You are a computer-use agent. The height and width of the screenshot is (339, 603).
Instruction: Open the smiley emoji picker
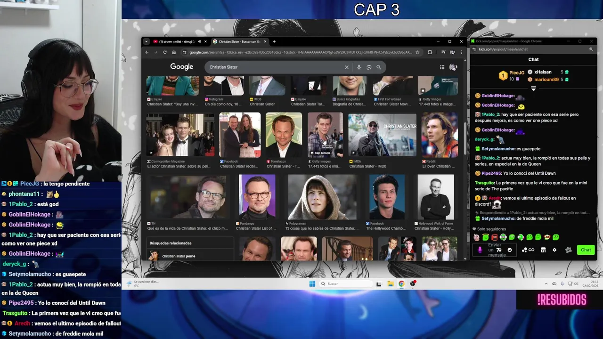click(510, 250)
